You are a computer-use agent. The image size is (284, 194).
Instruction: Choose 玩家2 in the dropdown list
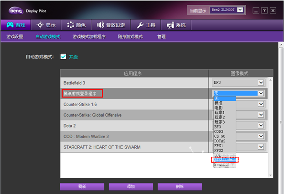click(225, 117)
